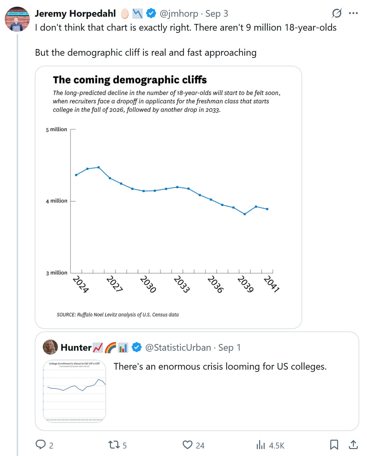Click the share upload icon
This screenshot has width=367, height=456.
[x=353, y=445]
